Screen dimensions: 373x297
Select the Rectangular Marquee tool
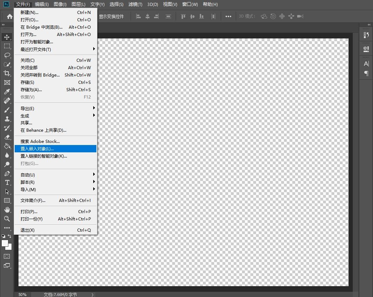7,46
